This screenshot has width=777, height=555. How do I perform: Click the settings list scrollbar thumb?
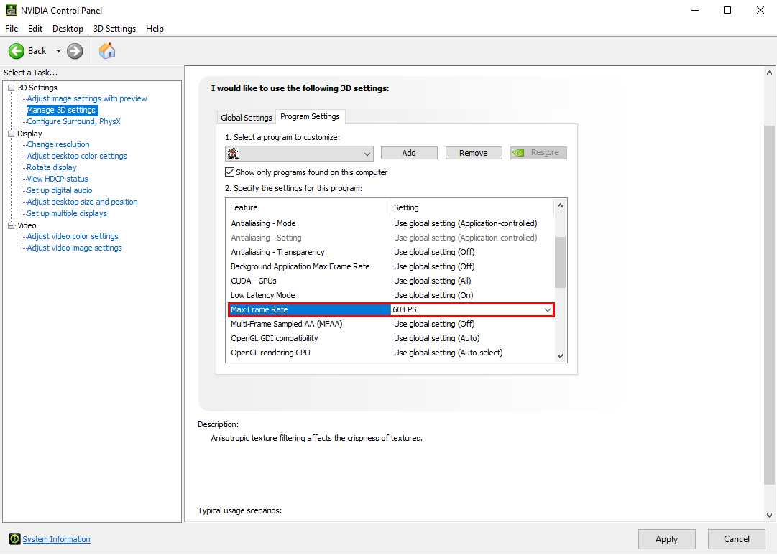click(560, 262)
